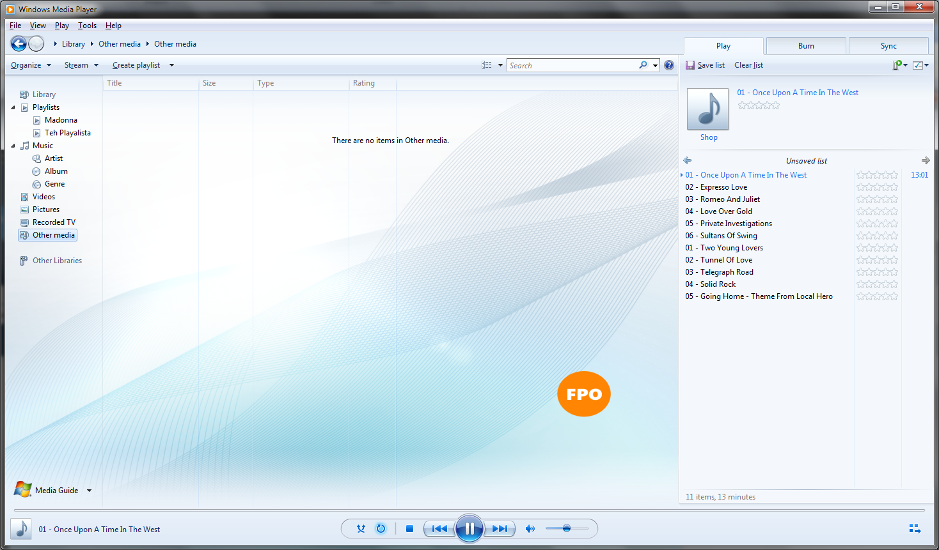Collapse the Playlists tree node
The image size is (939, 550).
click(x=13, y=107)
